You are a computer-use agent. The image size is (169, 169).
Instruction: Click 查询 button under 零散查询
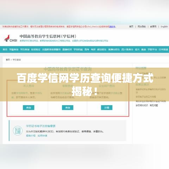(68, 107)
